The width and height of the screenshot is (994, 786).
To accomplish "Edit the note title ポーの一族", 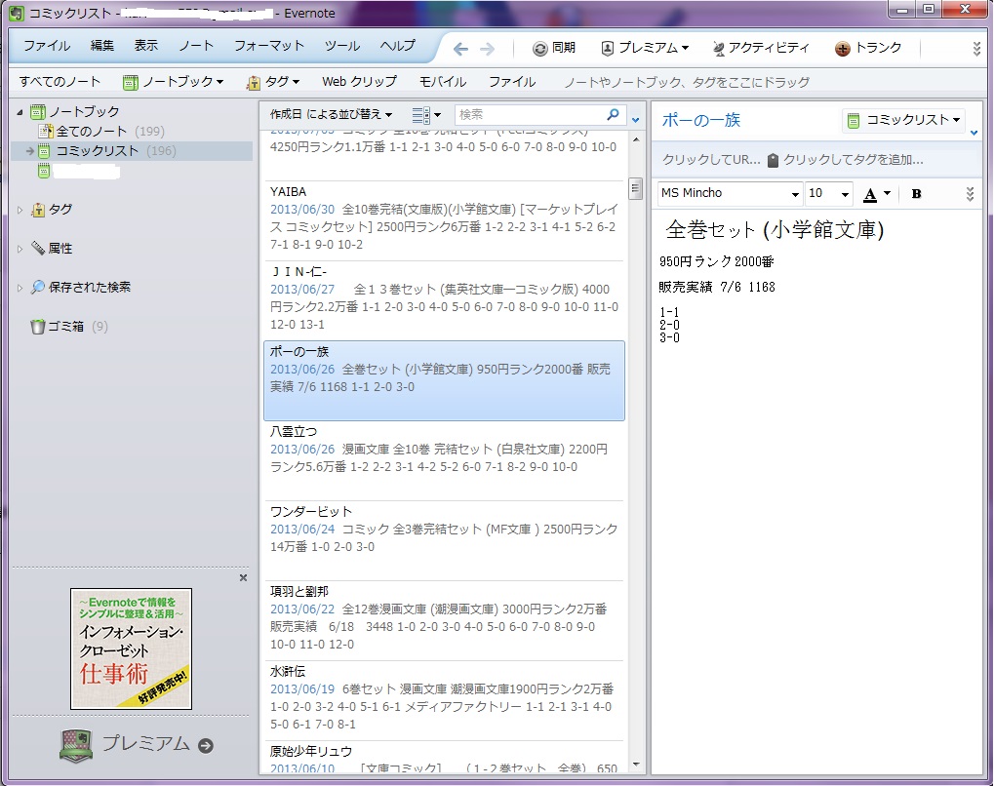I will [701, 120].
